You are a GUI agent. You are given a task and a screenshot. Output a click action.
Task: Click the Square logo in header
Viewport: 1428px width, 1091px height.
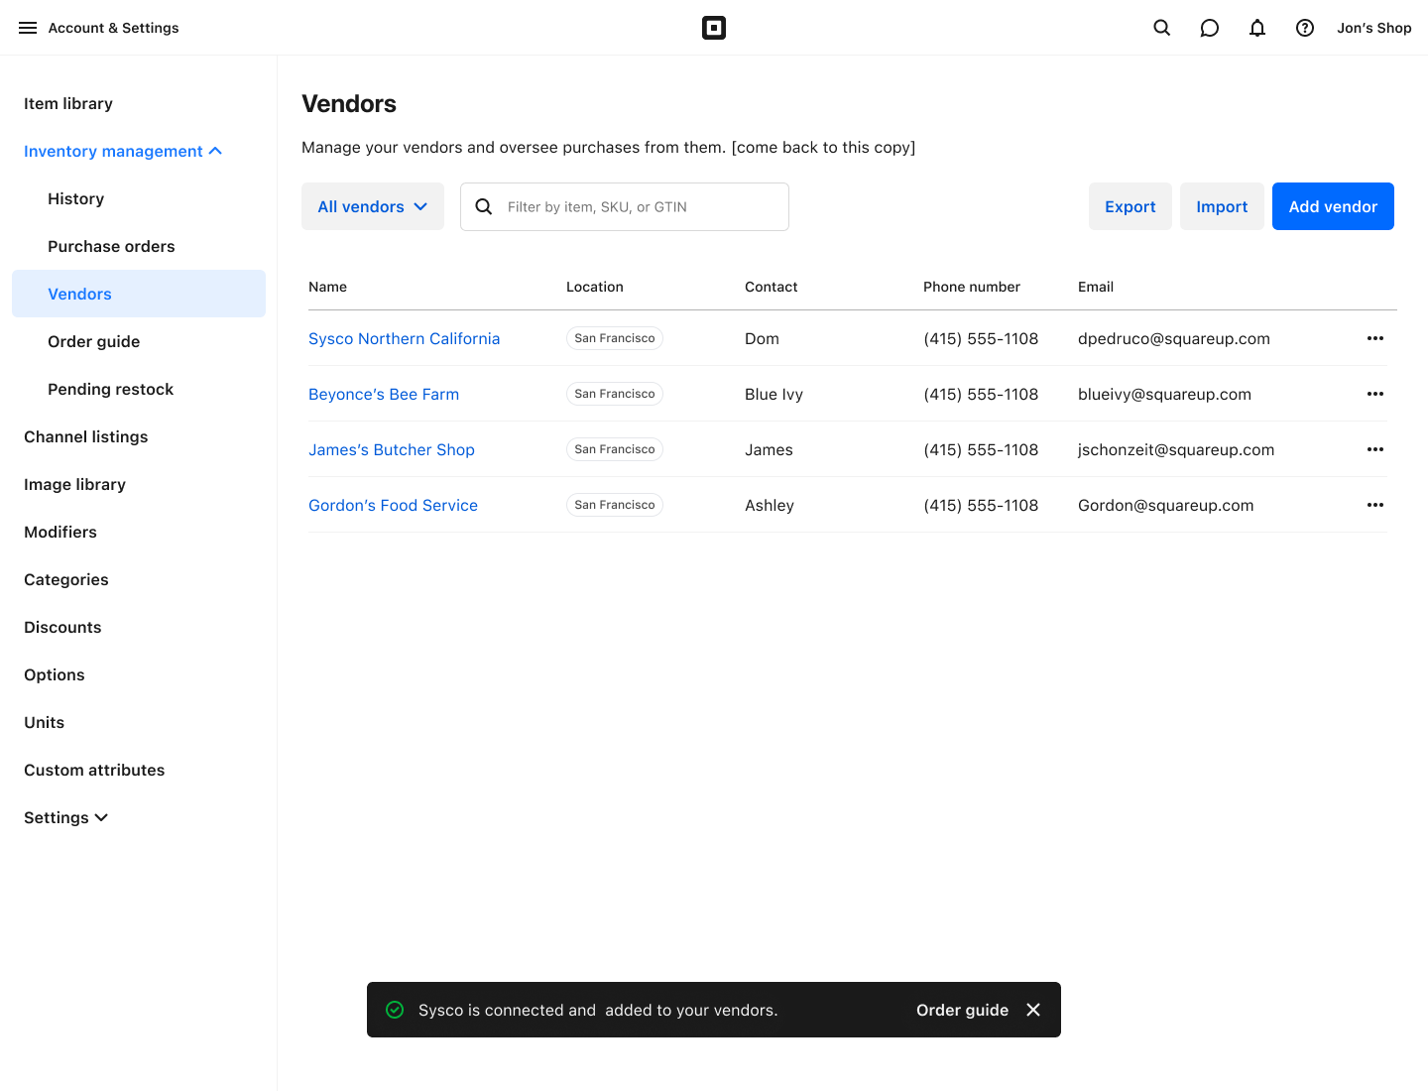tap(714, 28)
